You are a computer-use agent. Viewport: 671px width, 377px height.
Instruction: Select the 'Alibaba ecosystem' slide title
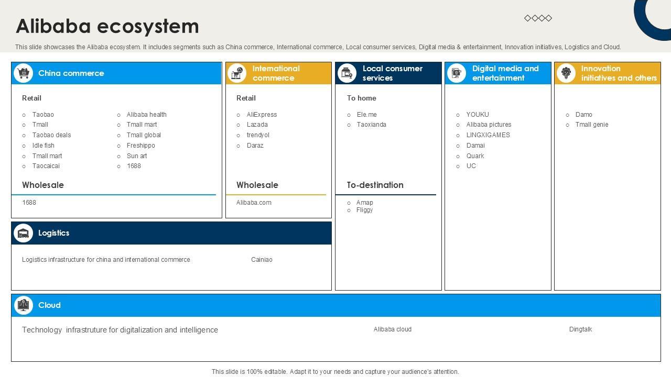[x=107, y=26]
